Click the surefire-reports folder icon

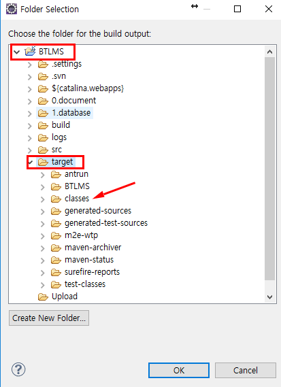click(x=56, y=273)
